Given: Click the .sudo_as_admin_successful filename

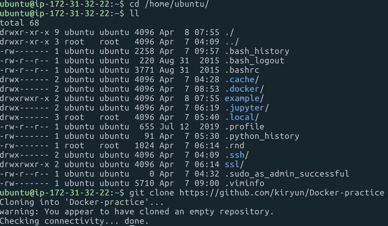Looking at the screenshot, I should click(x=287, y=174).
